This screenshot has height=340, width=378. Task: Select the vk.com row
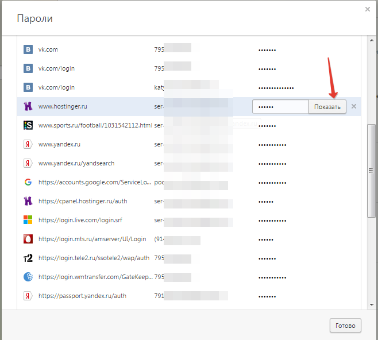(x=189, y=49)
